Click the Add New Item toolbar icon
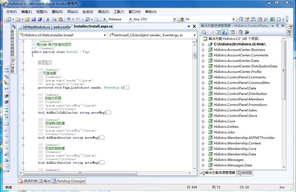Image resolution: width=296 pixels, height=192 pixels. [x=18, y=19]
